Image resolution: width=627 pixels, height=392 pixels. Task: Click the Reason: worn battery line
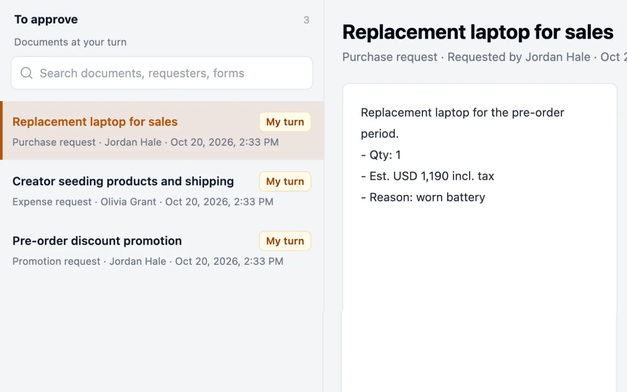click(x=423, y=197)
